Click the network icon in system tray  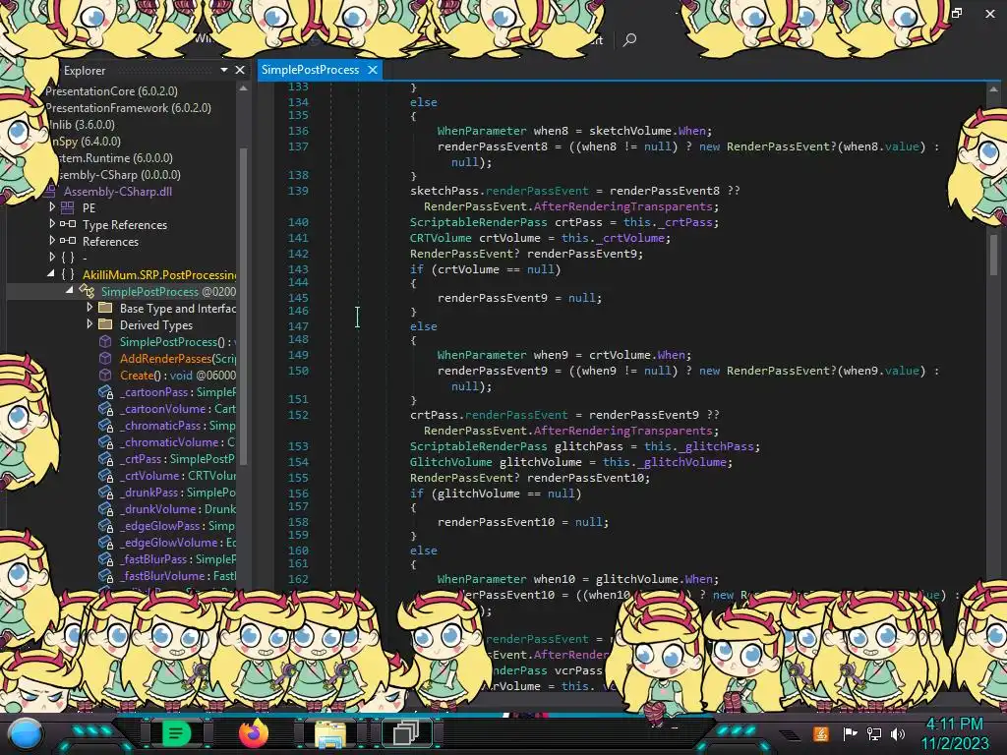pyautogui.click(x=874, y=733)
